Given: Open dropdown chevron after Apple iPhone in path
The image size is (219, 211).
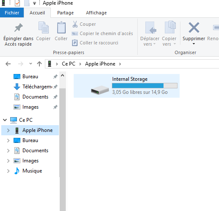Looking at the screenshot, I should tap(120, 64).
